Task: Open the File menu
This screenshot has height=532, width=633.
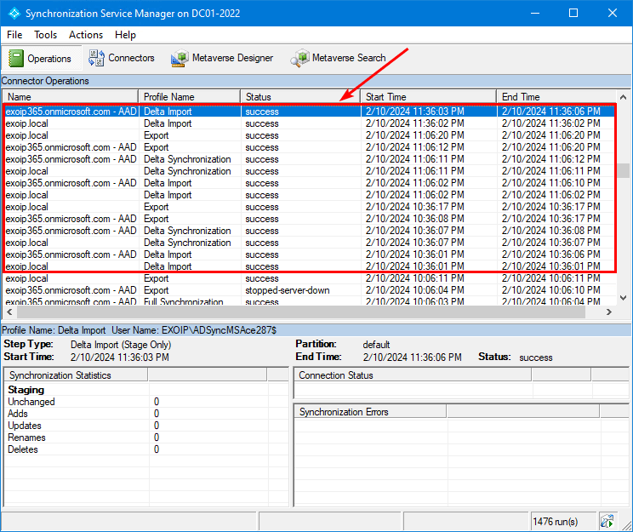Action: (14, 35)
